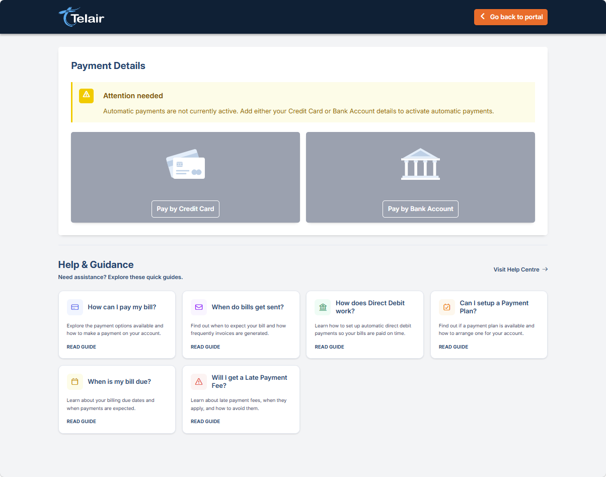Click the Attention needed heading

(133, 96)
